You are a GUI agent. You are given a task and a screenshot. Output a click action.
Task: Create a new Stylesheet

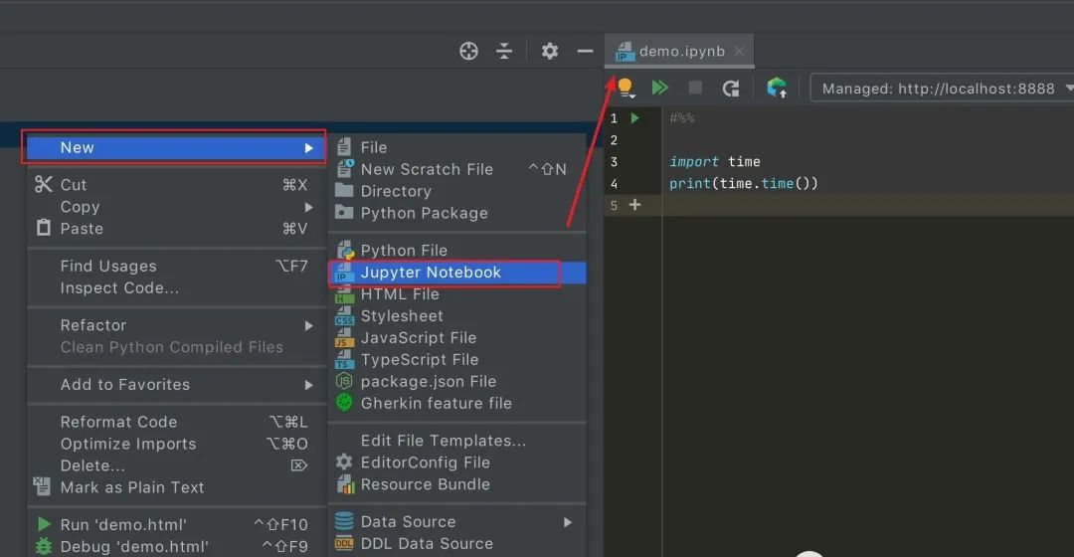click(x=456, y=316)
